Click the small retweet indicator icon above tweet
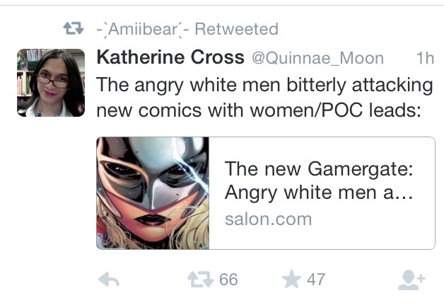The height and width of the screenshot is (305, 444). [x=74, y=28]
